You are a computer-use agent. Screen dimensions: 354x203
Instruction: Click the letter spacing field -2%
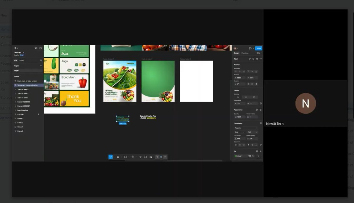click(252, 139)
